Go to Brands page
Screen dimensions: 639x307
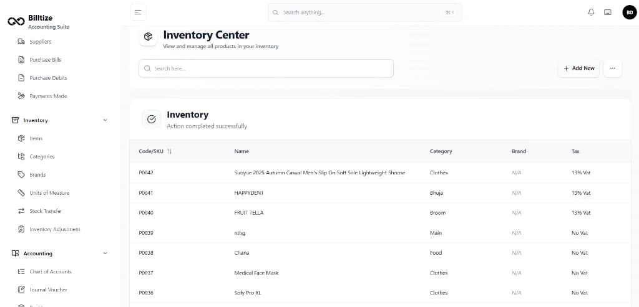click(x=37, y=174)
